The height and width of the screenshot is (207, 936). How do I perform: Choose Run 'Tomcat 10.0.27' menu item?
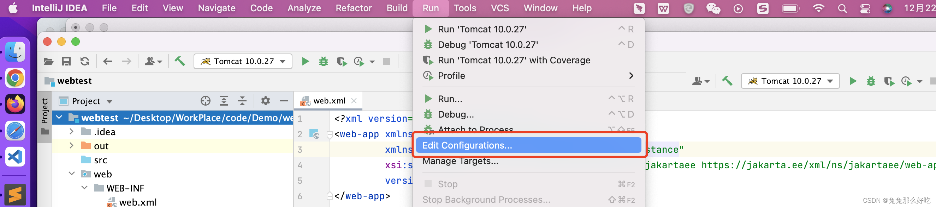[x=529, y=29]
